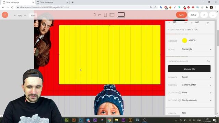
Task: Open a new browser tab with plus
Action: 73,2
